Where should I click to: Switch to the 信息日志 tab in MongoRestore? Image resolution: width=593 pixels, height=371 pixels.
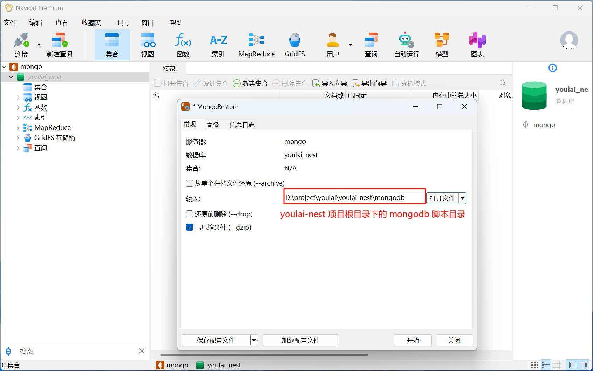(x=242, y=125)
